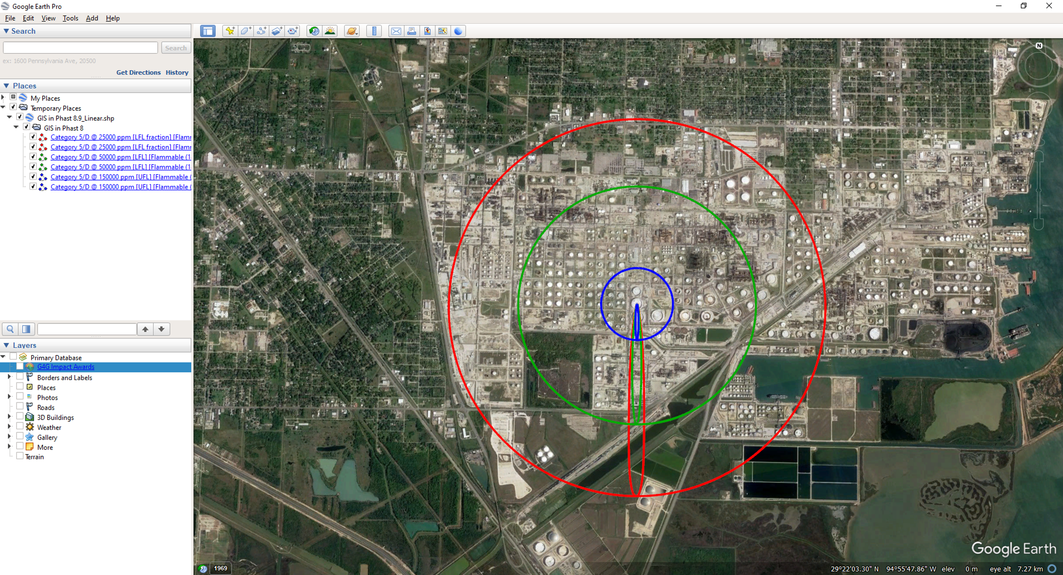The width and height of the screenshot is (1063, 575).
Task: Open the Tools menu
Action: coord(70,18)
